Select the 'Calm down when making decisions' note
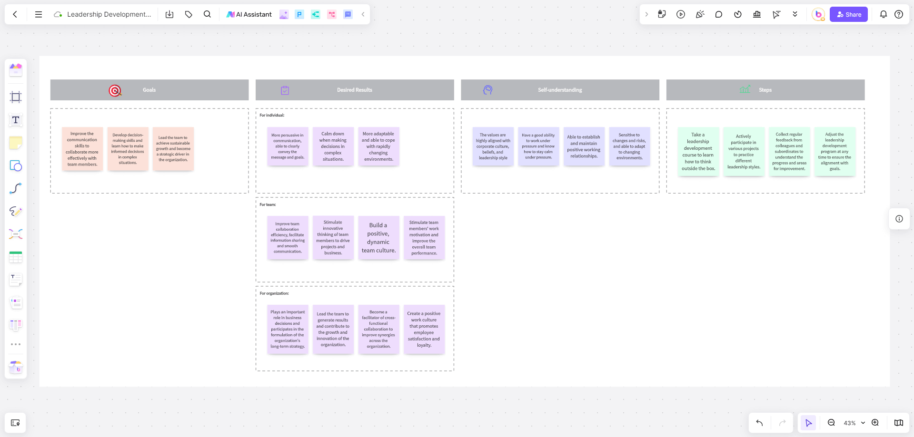The height and width of the screenshot is (437, 914). pos(333,146)
